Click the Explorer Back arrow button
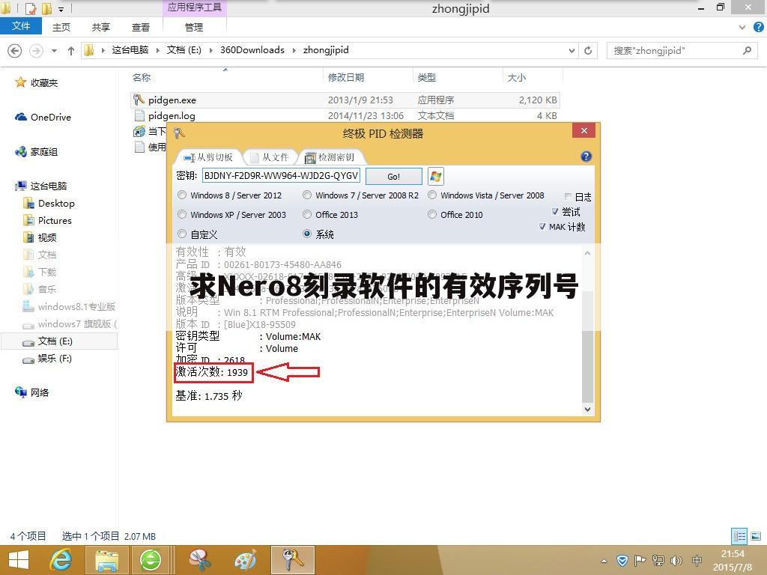 click(15, 50)
